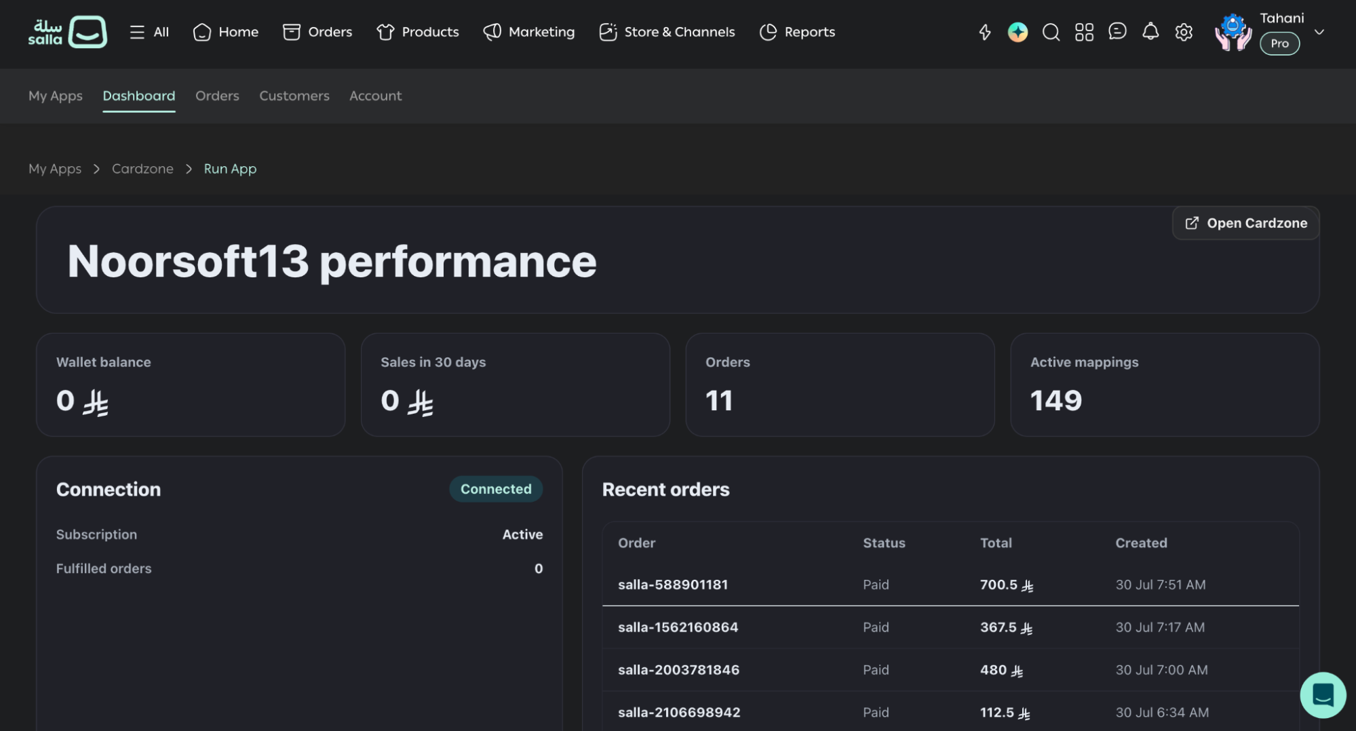The height and width of the screenshot is (731, 1356).
Task: Click Run App breadcrumb
Action: [x=230, y=169]
